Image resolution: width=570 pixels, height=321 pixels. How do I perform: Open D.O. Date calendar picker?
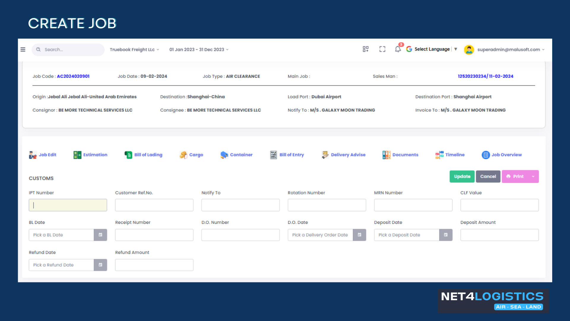tap(359, 235)
